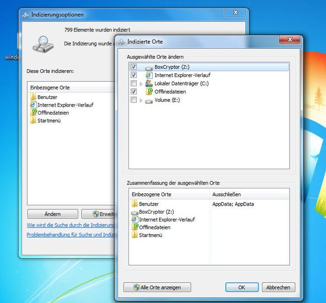Click Ändern button in Indizierungsoptionen

click(x=52, y=214)
